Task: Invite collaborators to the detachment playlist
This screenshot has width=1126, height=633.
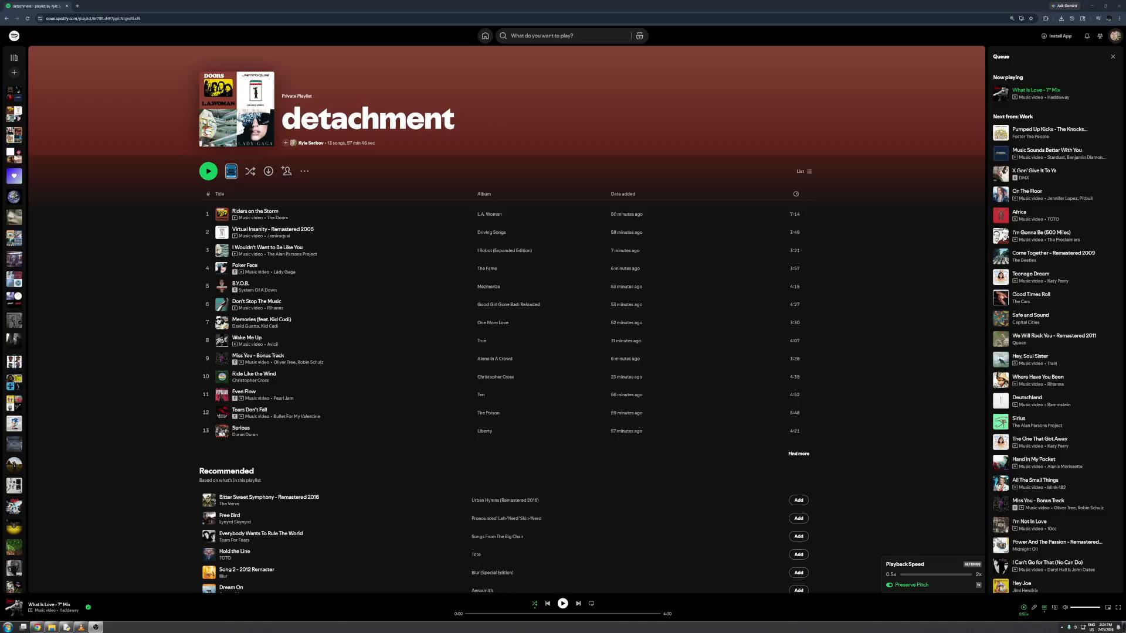Action: (286, 171)
